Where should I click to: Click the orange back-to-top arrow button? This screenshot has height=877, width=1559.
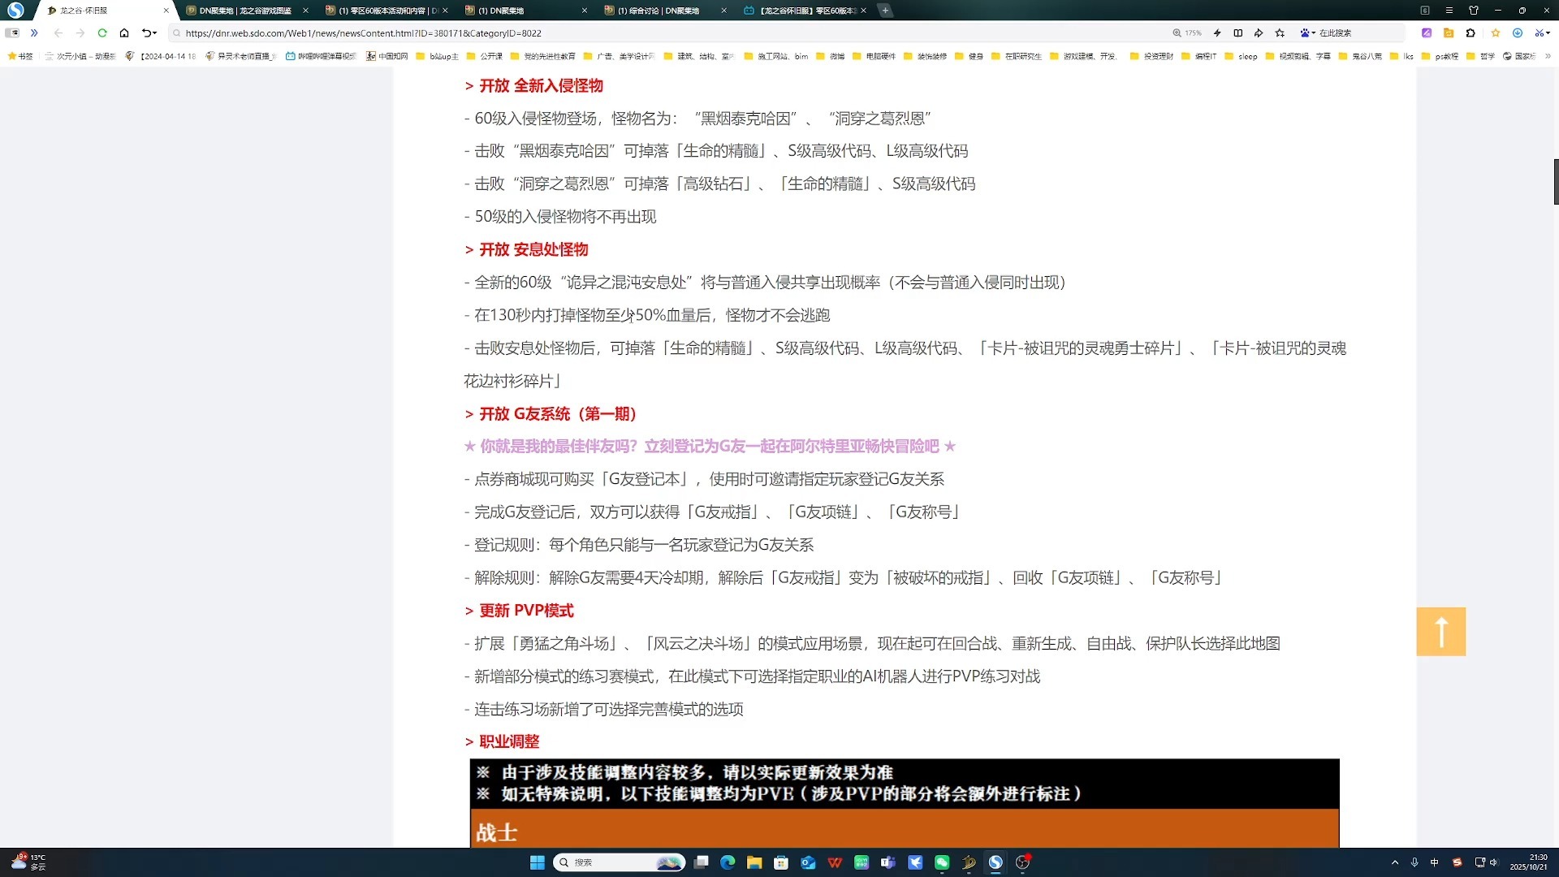(x=1441, y=632)
